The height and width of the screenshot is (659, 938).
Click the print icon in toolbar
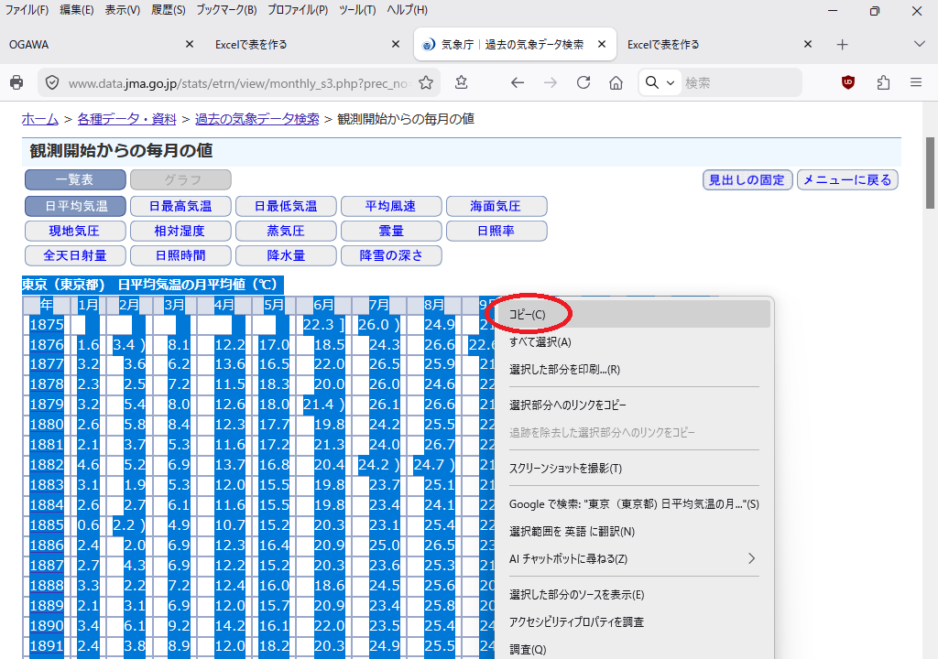pos(16,82)
